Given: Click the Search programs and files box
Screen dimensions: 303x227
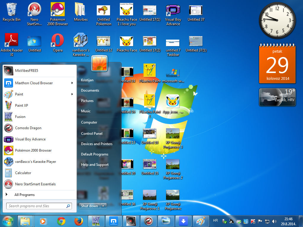Looking at the screenshot, I should (39, 206).
